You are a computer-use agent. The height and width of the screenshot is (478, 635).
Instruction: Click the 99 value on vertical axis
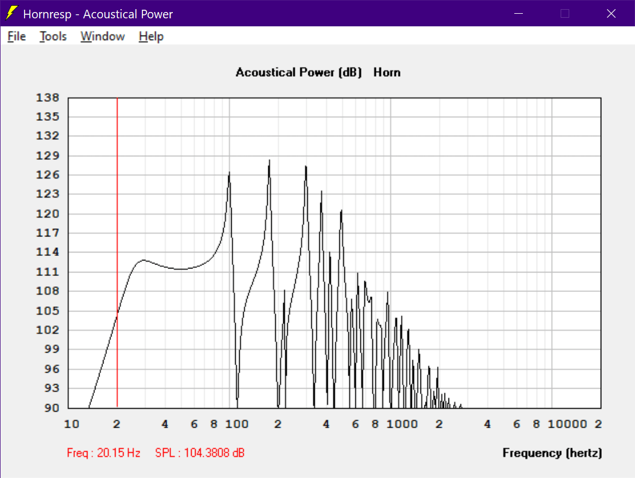tap(52, 349)
